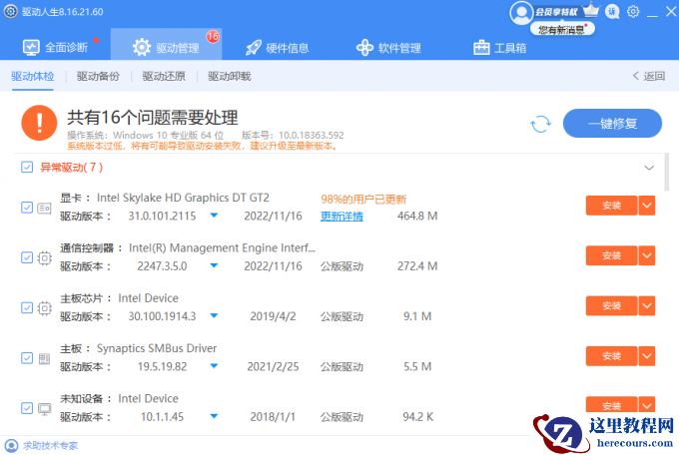The width and height of the screenshot is (679, 455).
Task: Click the 求助技术专家 link
Action: pos(50,445)
